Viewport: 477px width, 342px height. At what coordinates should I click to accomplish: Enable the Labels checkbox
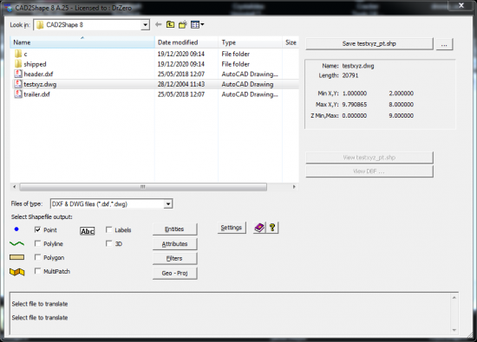109,230
